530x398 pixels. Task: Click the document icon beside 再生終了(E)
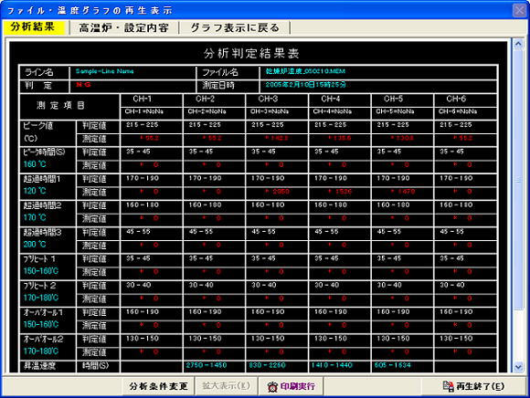448,386
